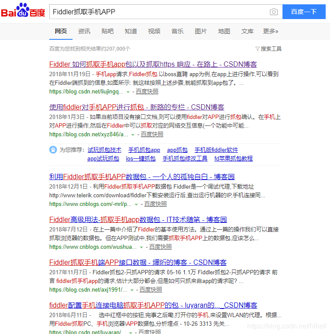Click suggested search 手机抓包app
This screenshot has width=330, height=334.
point(144,150)
